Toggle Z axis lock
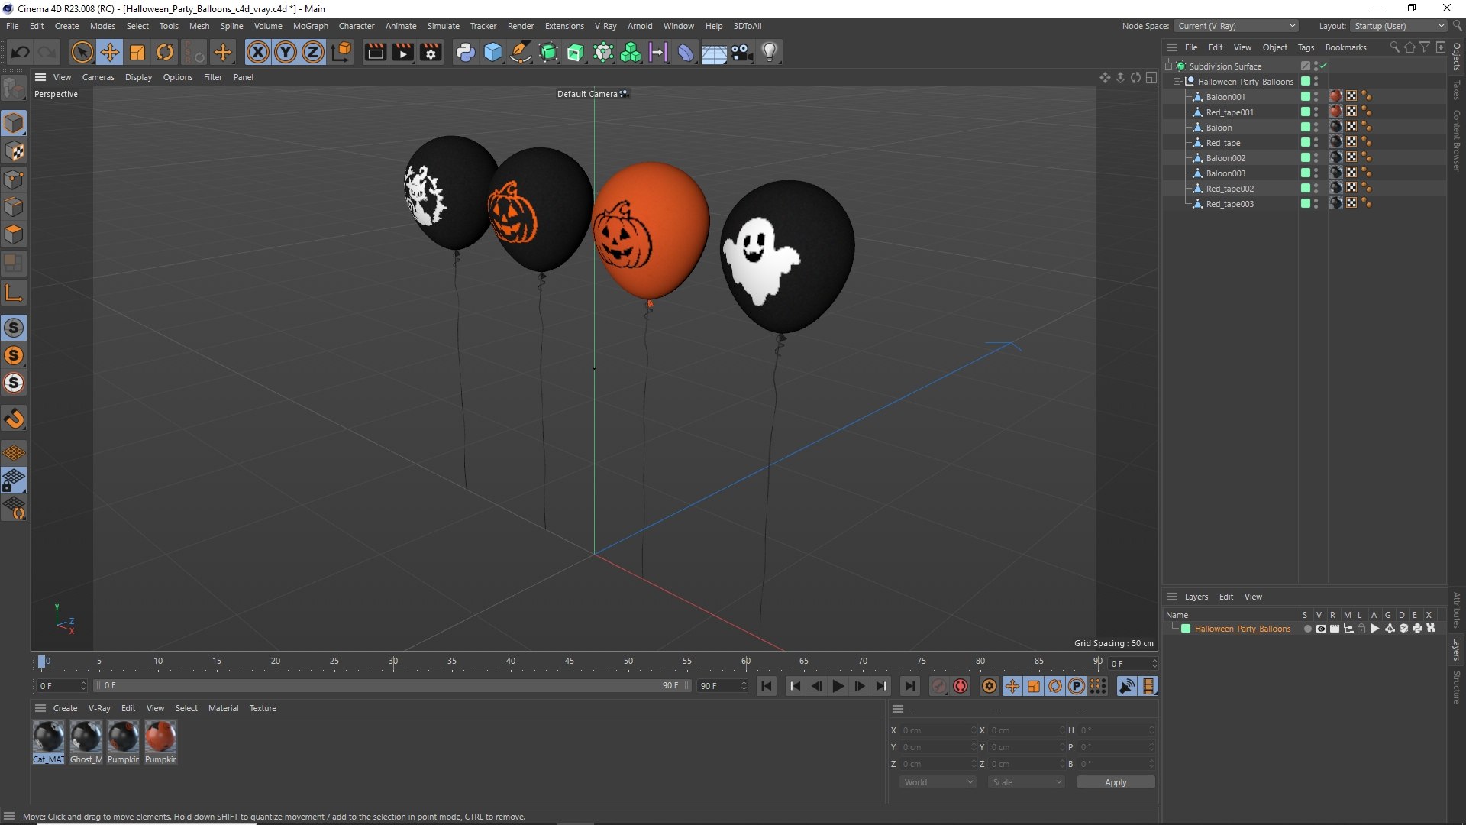The height and width of the screenshot is (825, 1466). tap(313, 52)
